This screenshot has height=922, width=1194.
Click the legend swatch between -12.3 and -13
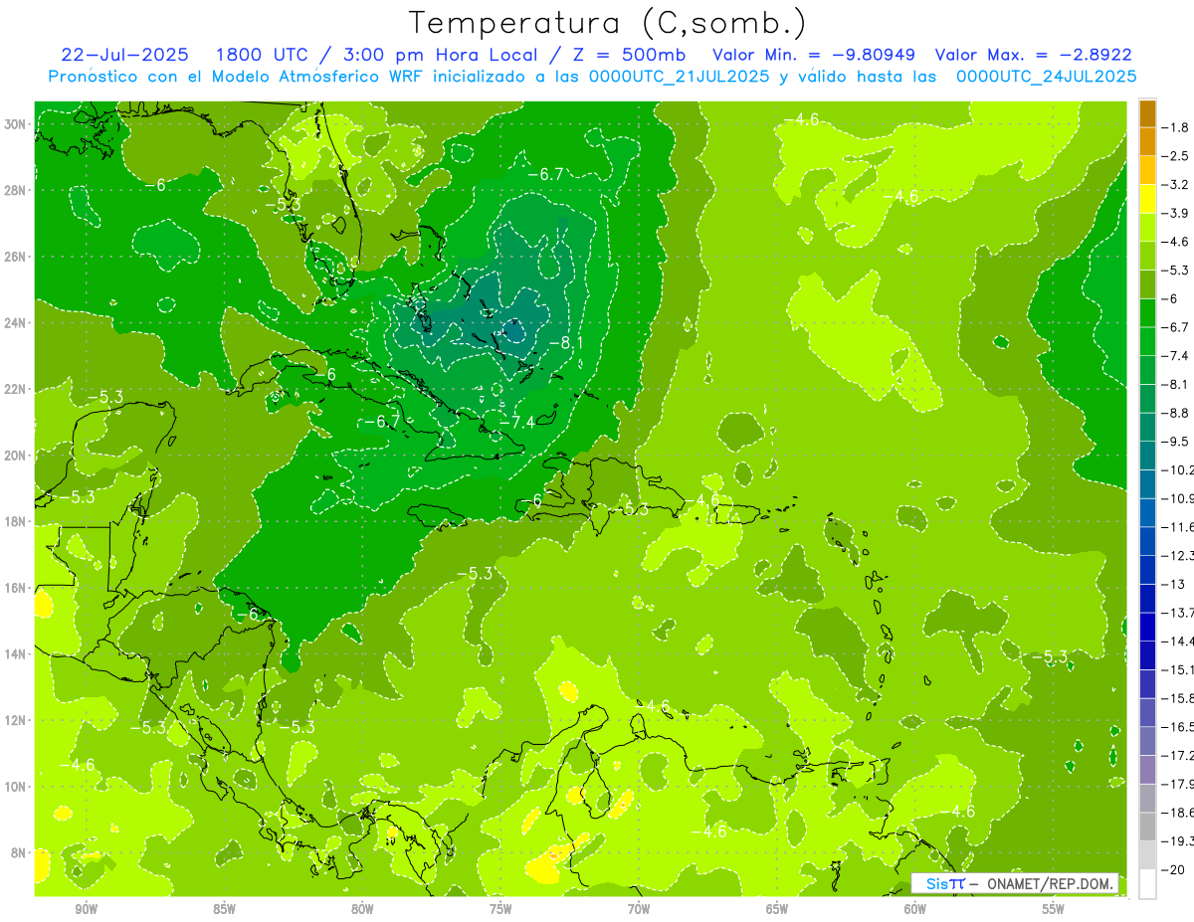1147,570
